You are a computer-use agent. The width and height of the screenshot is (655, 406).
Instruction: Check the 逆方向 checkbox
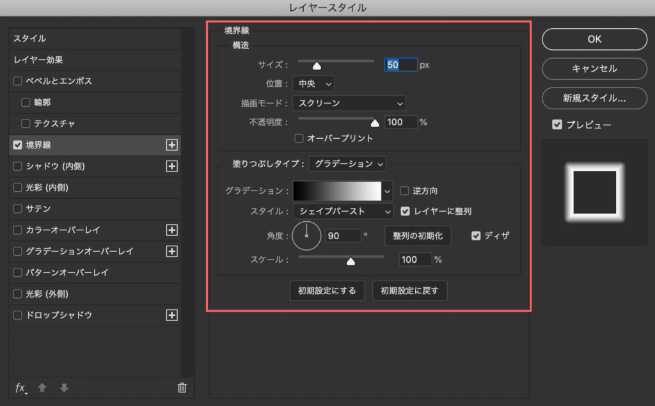404,191
